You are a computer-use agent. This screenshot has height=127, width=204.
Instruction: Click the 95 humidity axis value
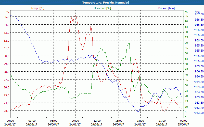coord(186,16)
